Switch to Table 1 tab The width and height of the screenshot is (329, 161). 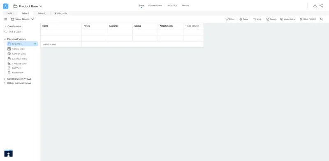click(10, 14)
